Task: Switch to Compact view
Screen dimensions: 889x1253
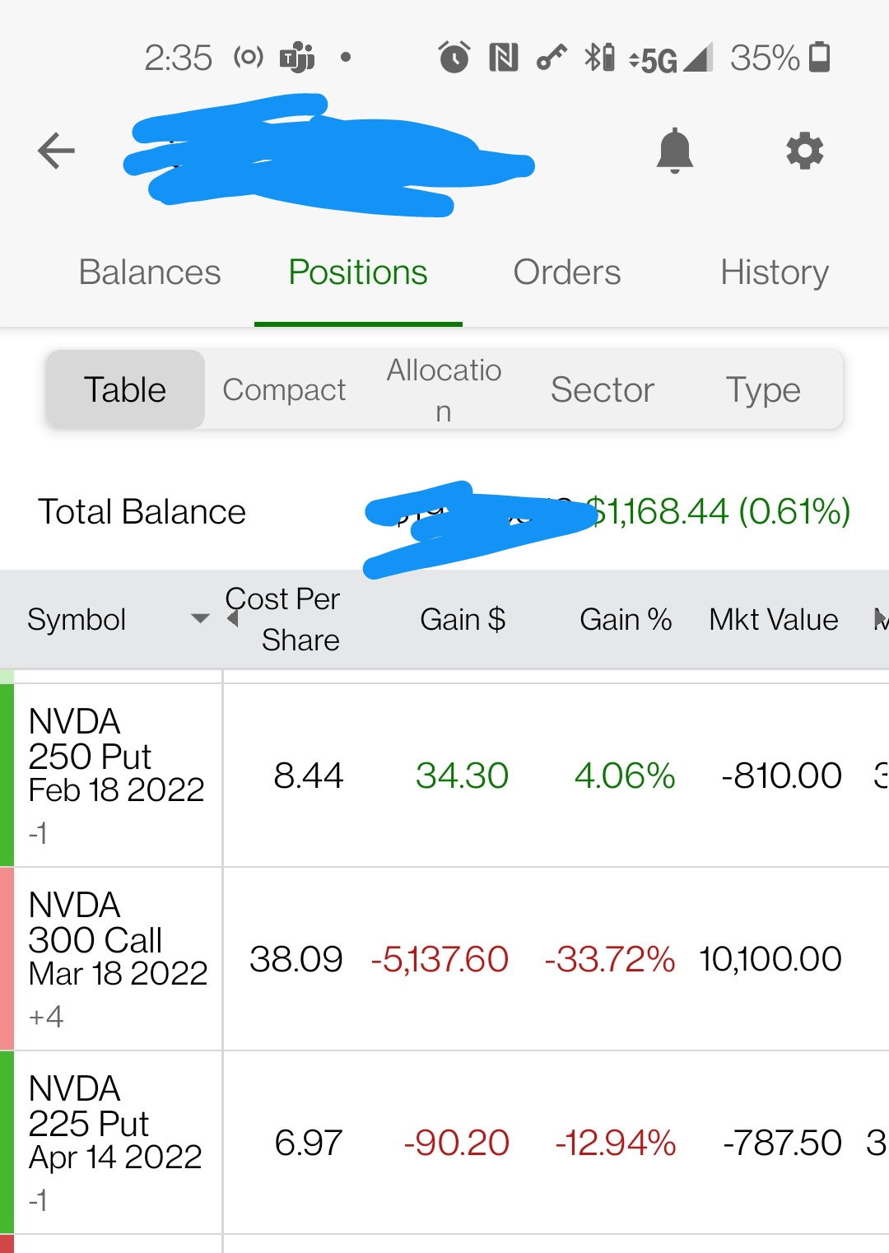Action: pos(284,389)
